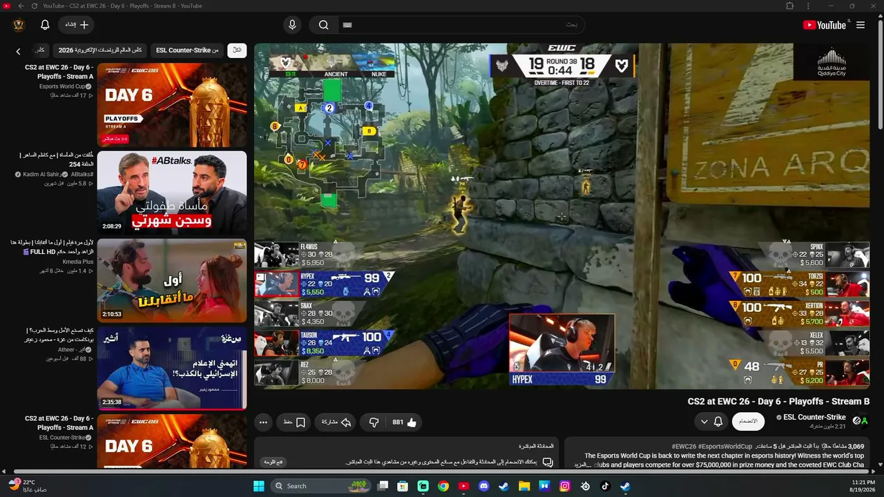
Task: Click the live chat speech bubble icon
Action: [548, 462]
